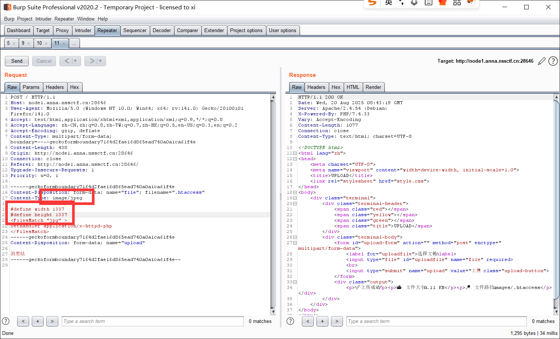Switch to the Sequencer tab
560x339 pixels.
coord(135,31)
